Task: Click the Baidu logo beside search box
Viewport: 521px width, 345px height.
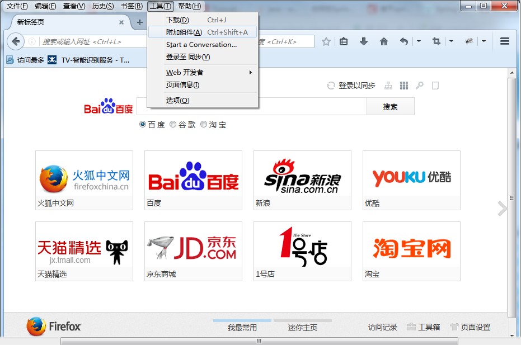Action: [x=109, y=106]
